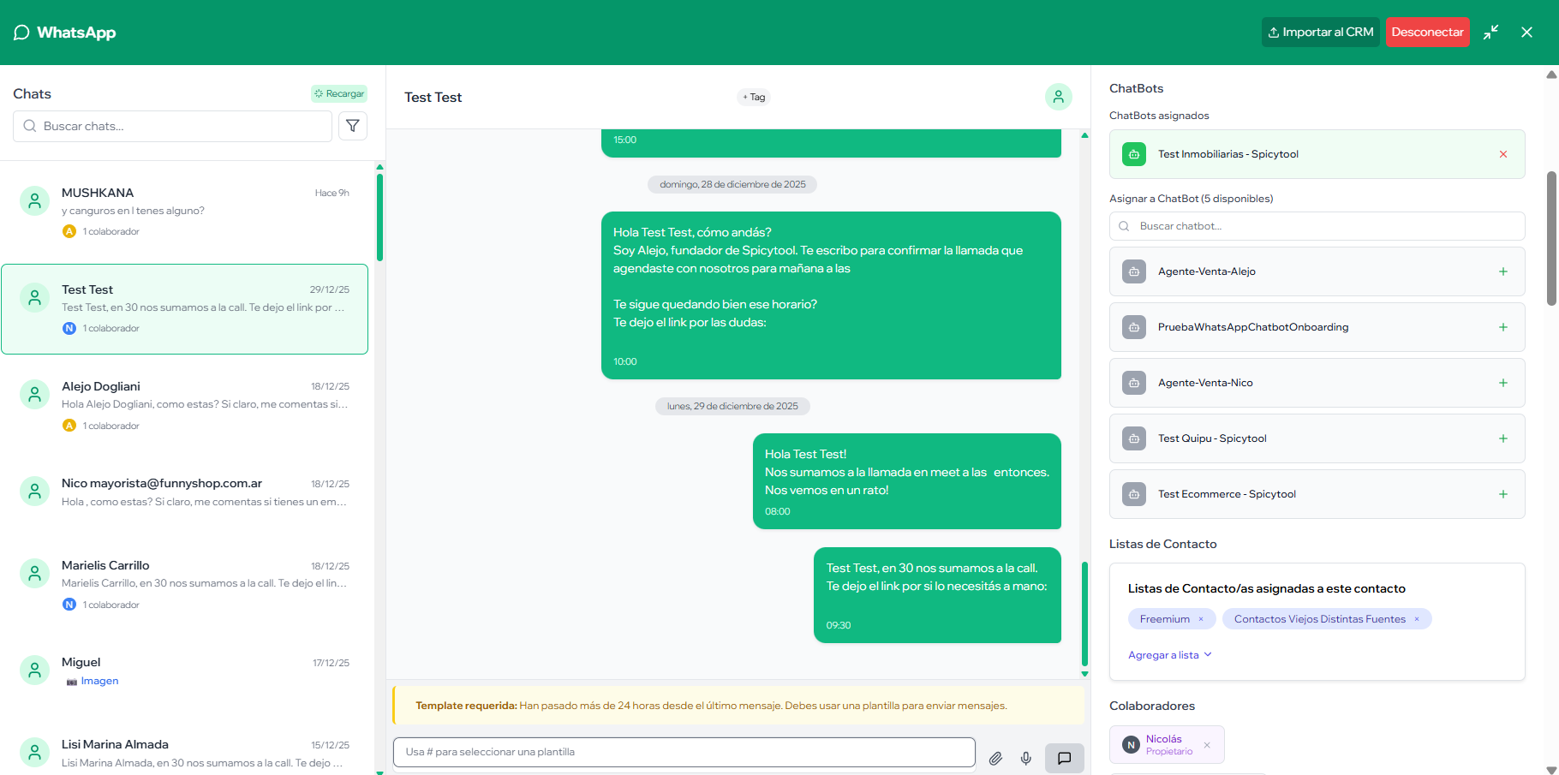Add a tag with + Tag button
The image size is (1559, 775).
click(754, 97)
